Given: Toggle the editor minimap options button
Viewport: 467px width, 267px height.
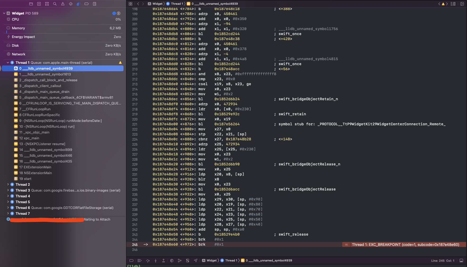Looking at the screenshot, I should [453, 4].
